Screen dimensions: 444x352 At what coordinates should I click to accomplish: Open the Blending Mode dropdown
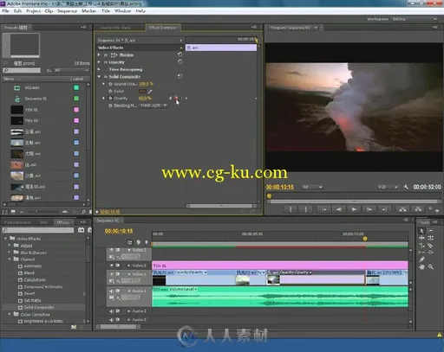(153, 106)
